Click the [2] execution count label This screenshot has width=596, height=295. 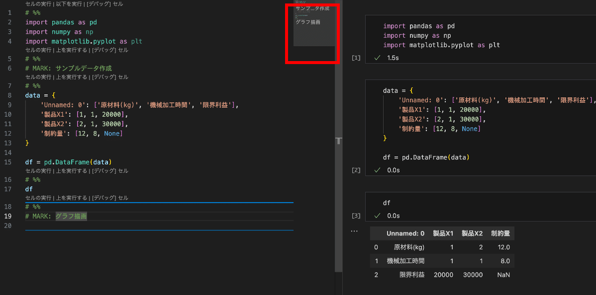356,170
